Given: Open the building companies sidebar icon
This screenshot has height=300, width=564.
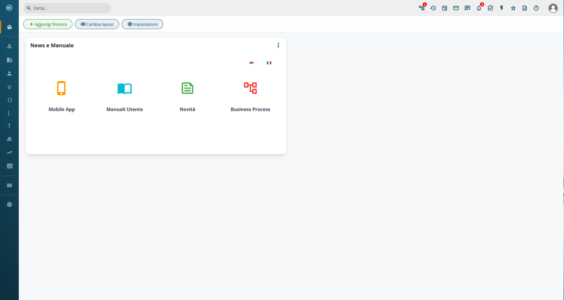Looking at the screenshot, I should [x=9, y=60].
